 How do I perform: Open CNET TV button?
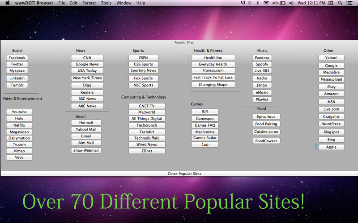coord(147,106)
